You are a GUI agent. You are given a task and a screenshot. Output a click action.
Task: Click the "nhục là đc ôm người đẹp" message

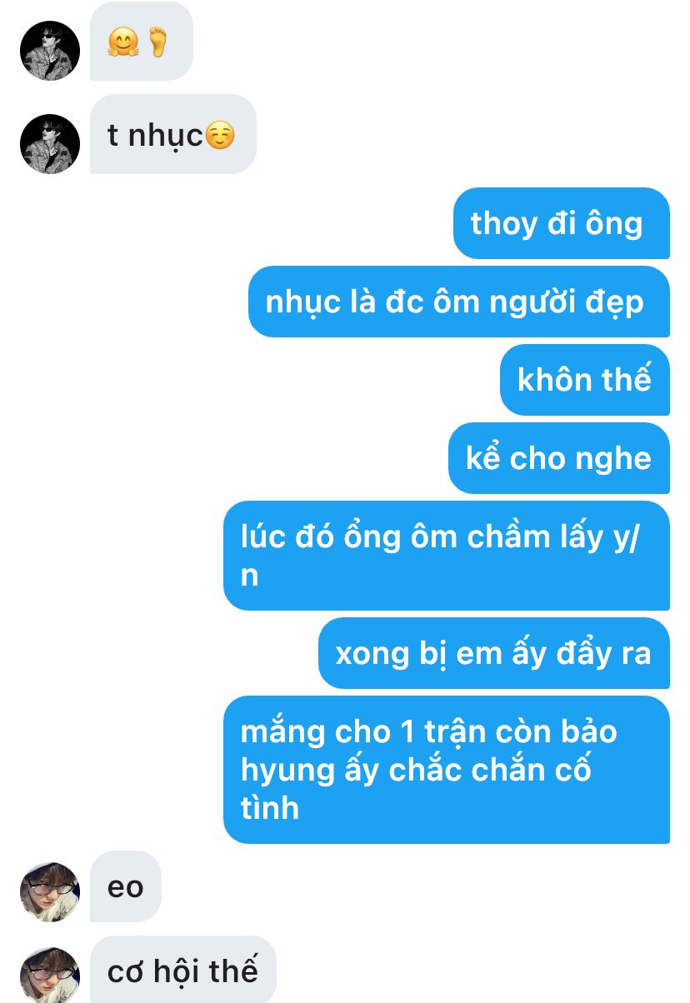point(459,302)
